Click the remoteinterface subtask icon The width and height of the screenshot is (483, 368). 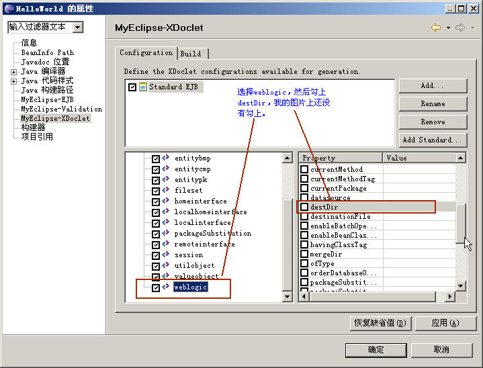coord(166,244)
